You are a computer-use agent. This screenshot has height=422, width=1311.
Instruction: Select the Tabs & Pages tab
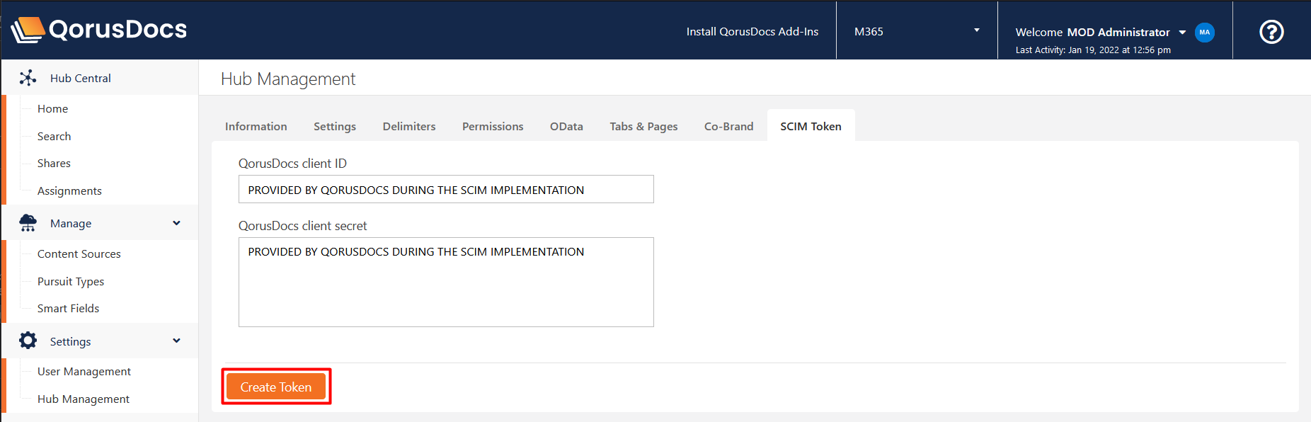(x=643, y=126)
